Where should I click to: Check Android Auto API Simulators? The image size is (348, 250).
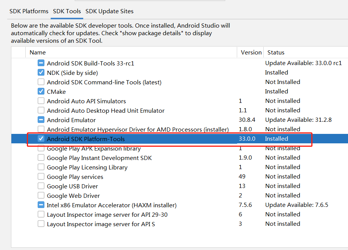41,101
